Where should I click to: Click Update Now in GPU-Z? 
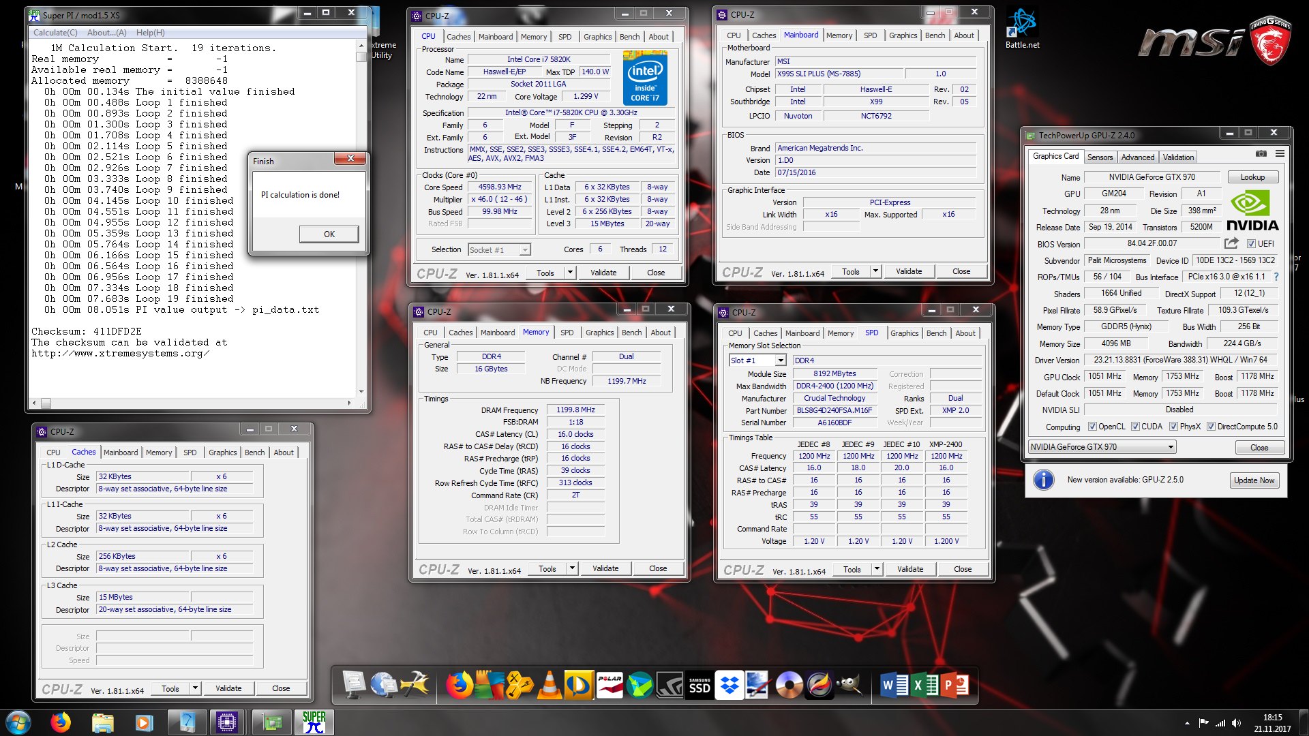pyautogui.click(x=1254, y=480)
